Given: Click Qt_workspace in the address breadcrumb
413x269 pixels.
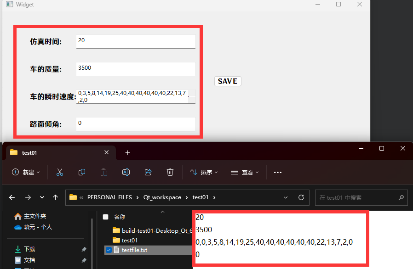Looking at the screenshot, I should coord(162,197).
